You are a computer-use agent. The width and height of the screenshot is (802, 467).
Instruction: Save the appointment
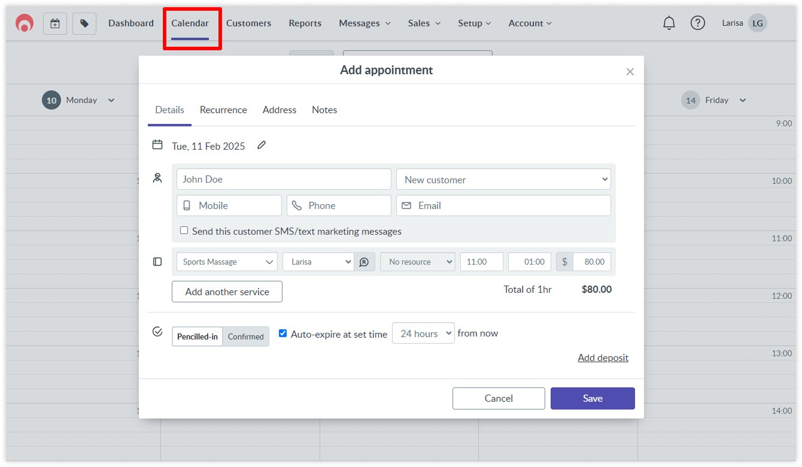click(593, 398)
